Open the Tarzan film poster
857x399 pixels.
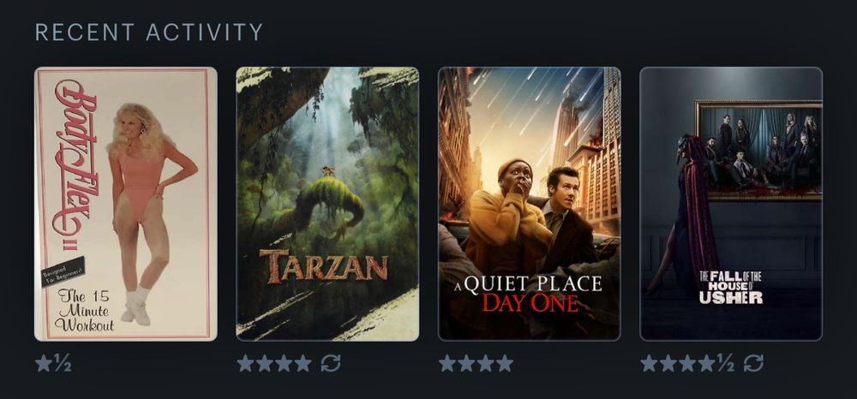click(x=327, y=204)
